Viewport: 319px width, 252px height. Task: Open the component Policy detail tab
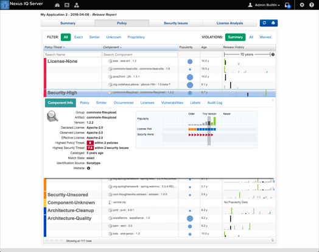[x=85, y=103]
